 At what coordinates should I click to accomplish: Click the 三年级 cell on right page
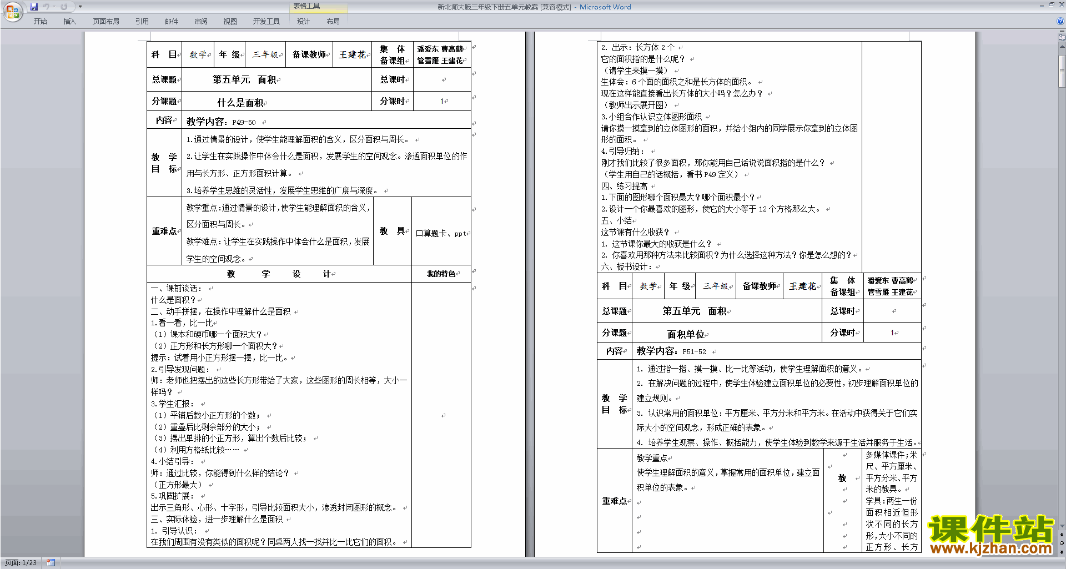716,286
